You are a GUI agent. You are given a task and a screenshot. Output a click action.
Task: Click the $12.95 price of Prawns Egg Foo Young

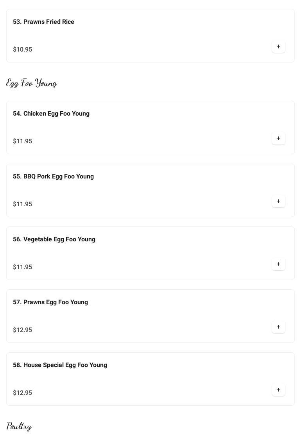[23, 330]
